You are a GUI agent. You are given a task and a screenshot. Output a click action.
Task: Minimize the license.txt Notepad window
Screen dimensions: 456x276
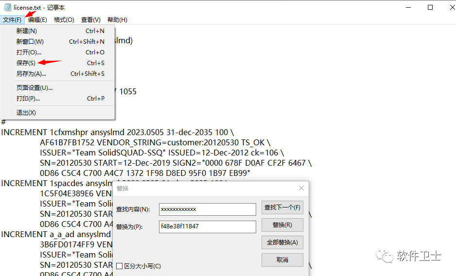coord(408,7)
